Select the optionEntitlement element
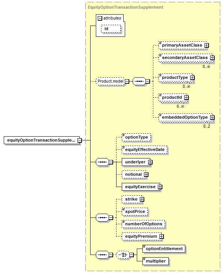Screen dimensions: 224x273 click(x=164, y=249)
